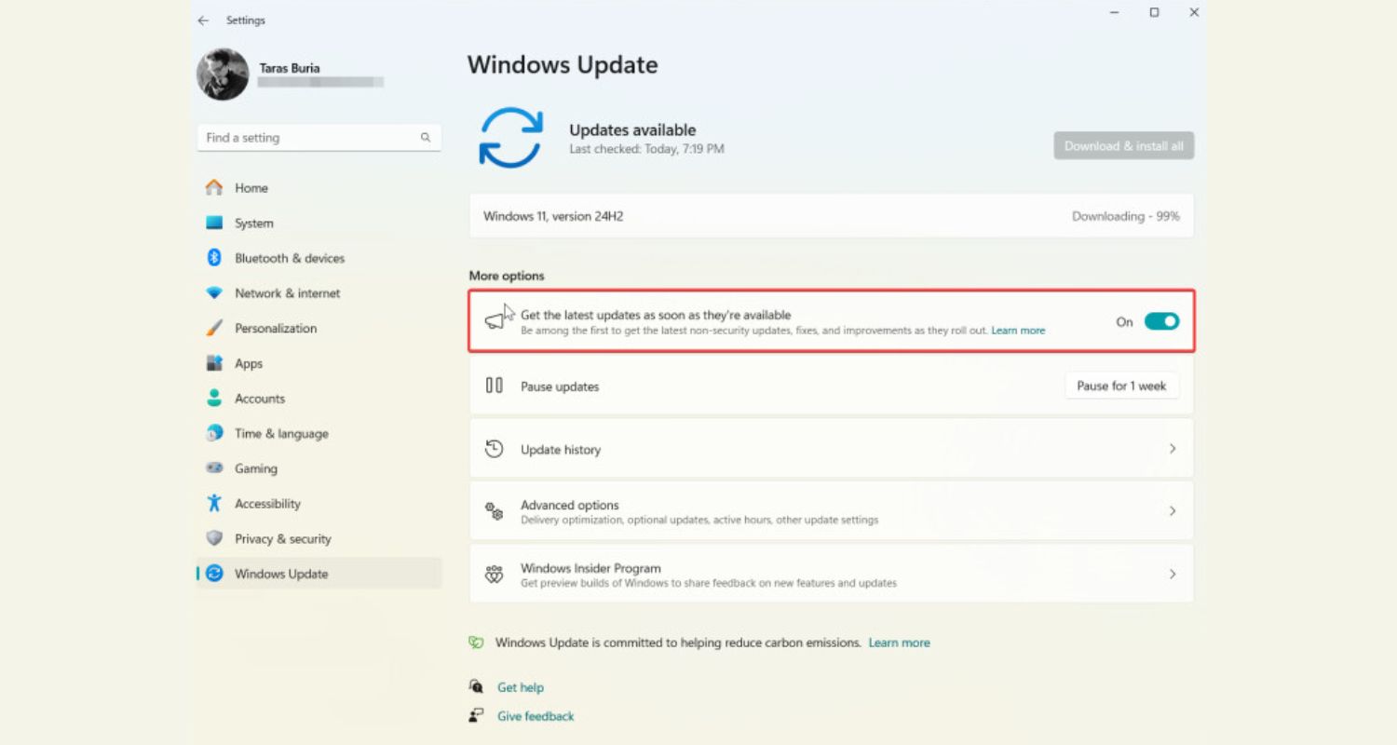Image resolution: width=1397 pixels, height=745 pixels.
Task: Click the Advanced options gears icon
Action: 495,511
